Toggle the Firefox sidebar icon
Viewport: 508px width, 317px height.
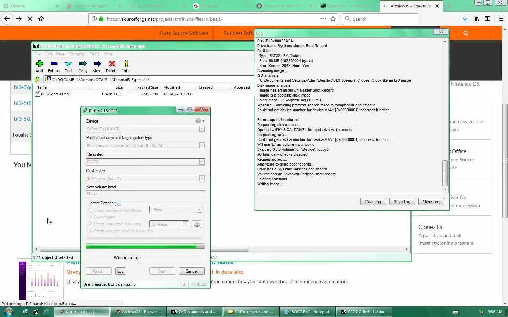[488, 19]
